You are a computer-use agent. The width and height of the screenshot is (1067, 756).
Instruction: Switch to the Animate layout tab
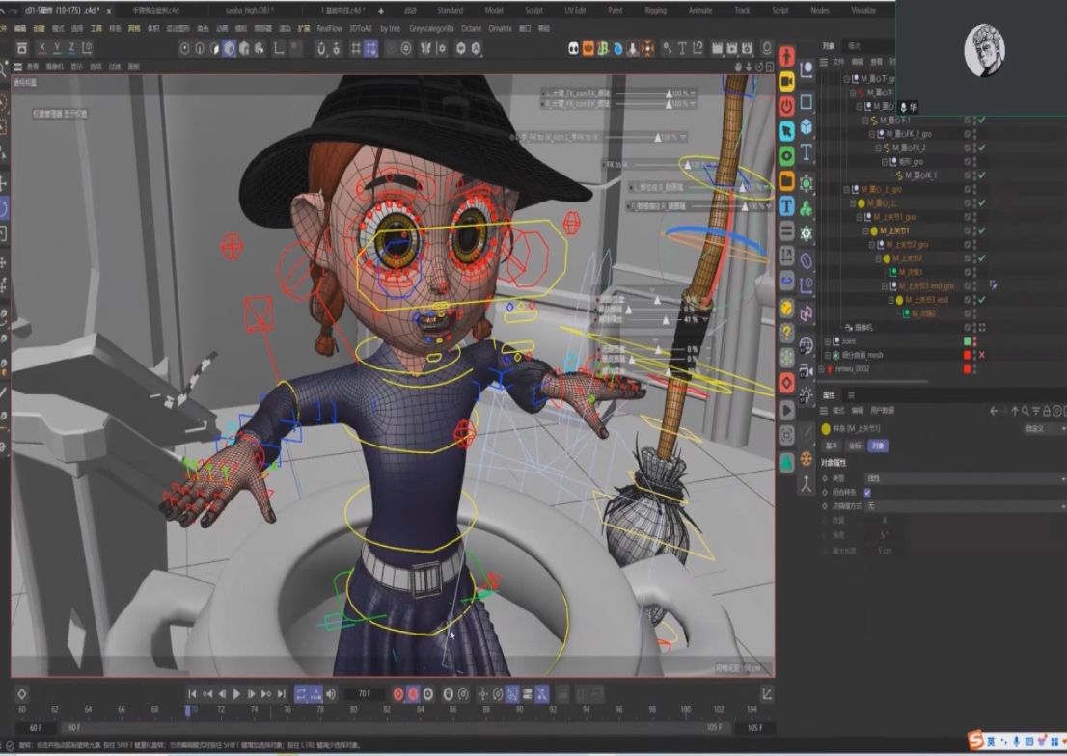point(699,11)
